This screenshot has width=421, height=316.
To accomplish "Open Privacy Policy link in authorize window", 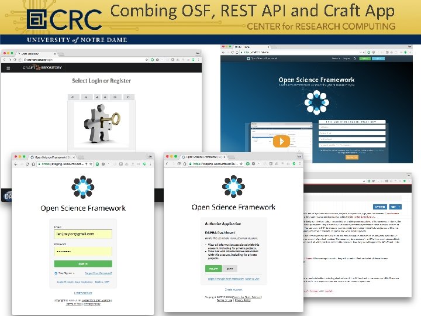I will pyautogui.click(x=243, y=300).
